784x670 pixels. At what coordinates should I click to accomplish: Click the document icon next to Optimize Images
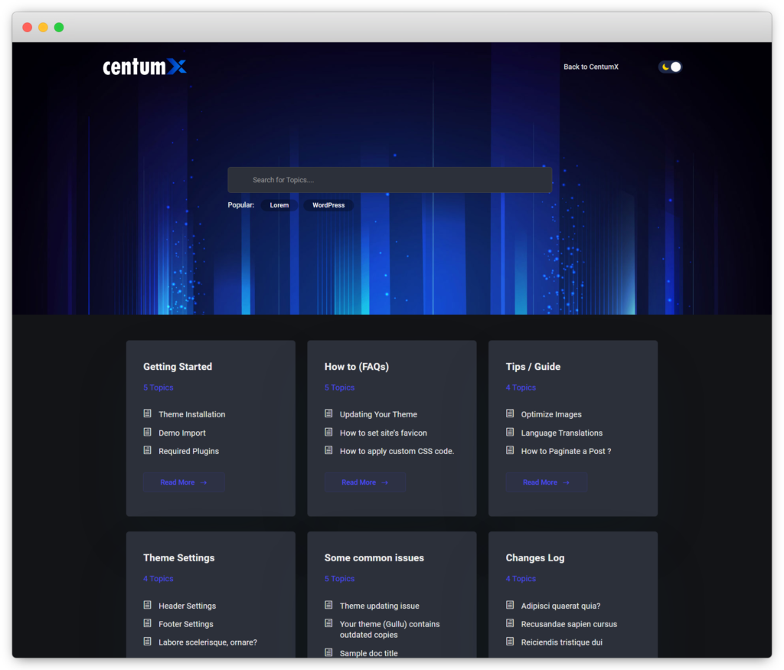(x=508, y=414)
